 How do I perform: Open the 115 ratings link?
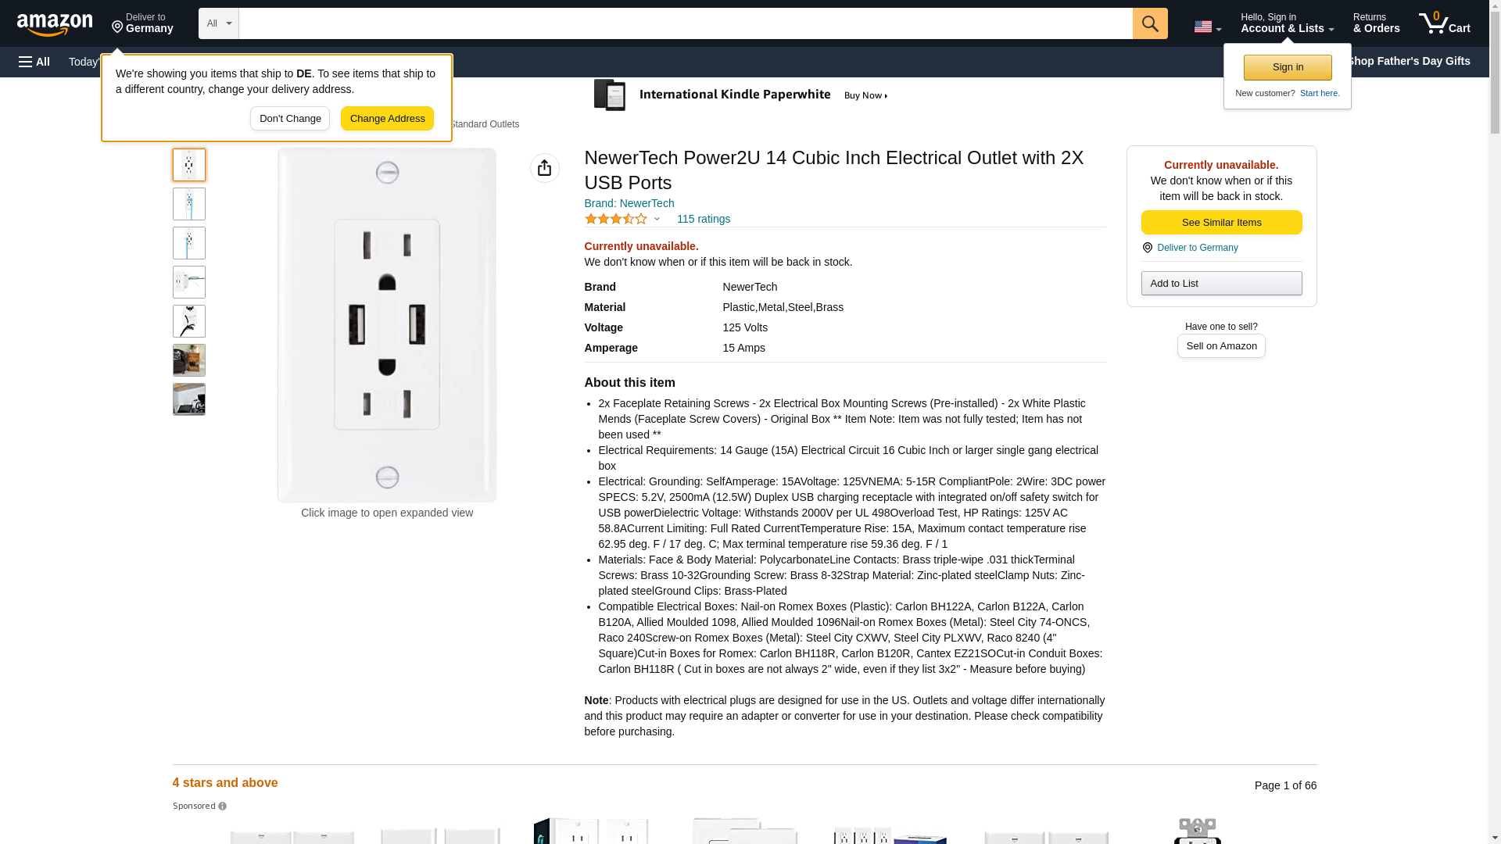pyautogui.click(x=703, y=220)
